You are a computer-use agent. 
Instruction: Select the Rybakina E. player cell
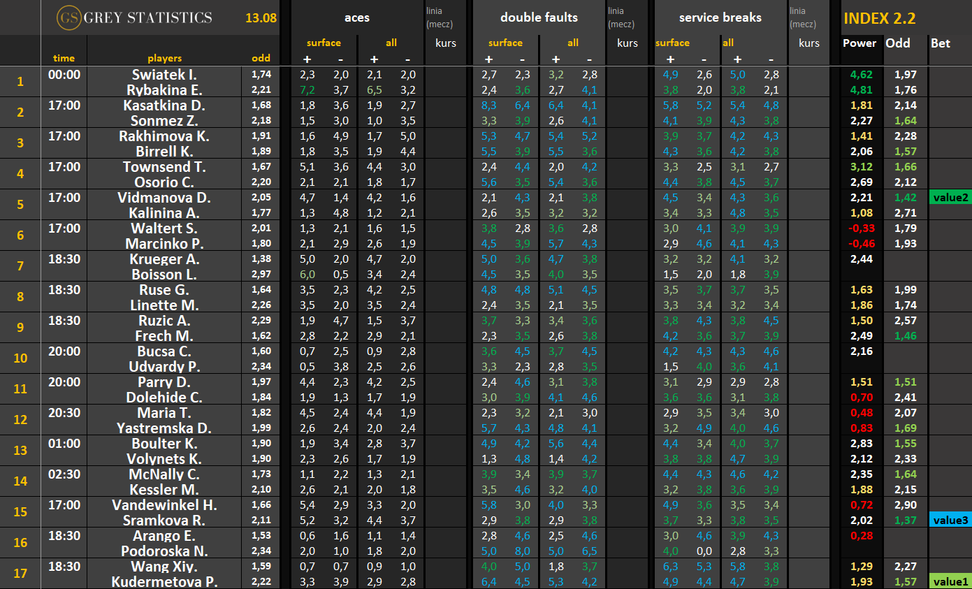[x=164, y=89]
